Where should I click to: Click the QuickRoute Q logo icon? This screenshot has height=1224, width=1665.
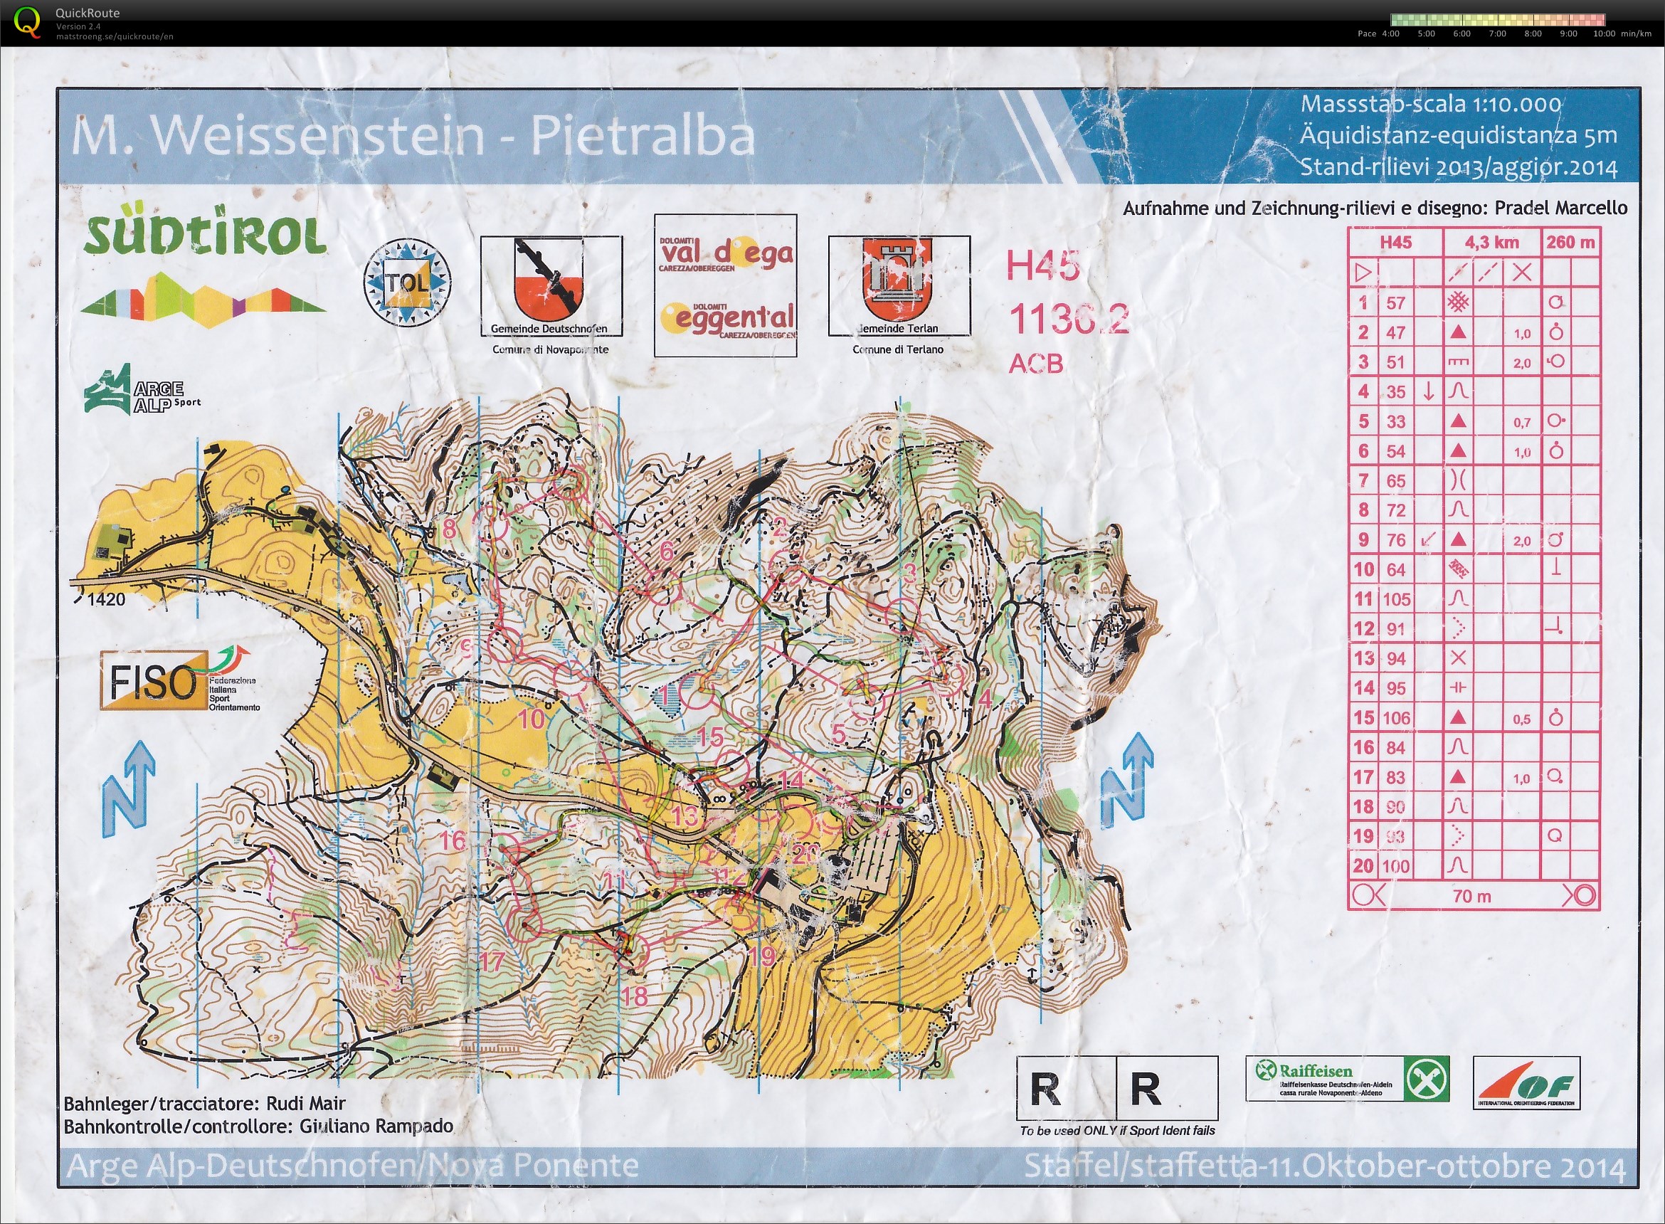coord(28,21)
